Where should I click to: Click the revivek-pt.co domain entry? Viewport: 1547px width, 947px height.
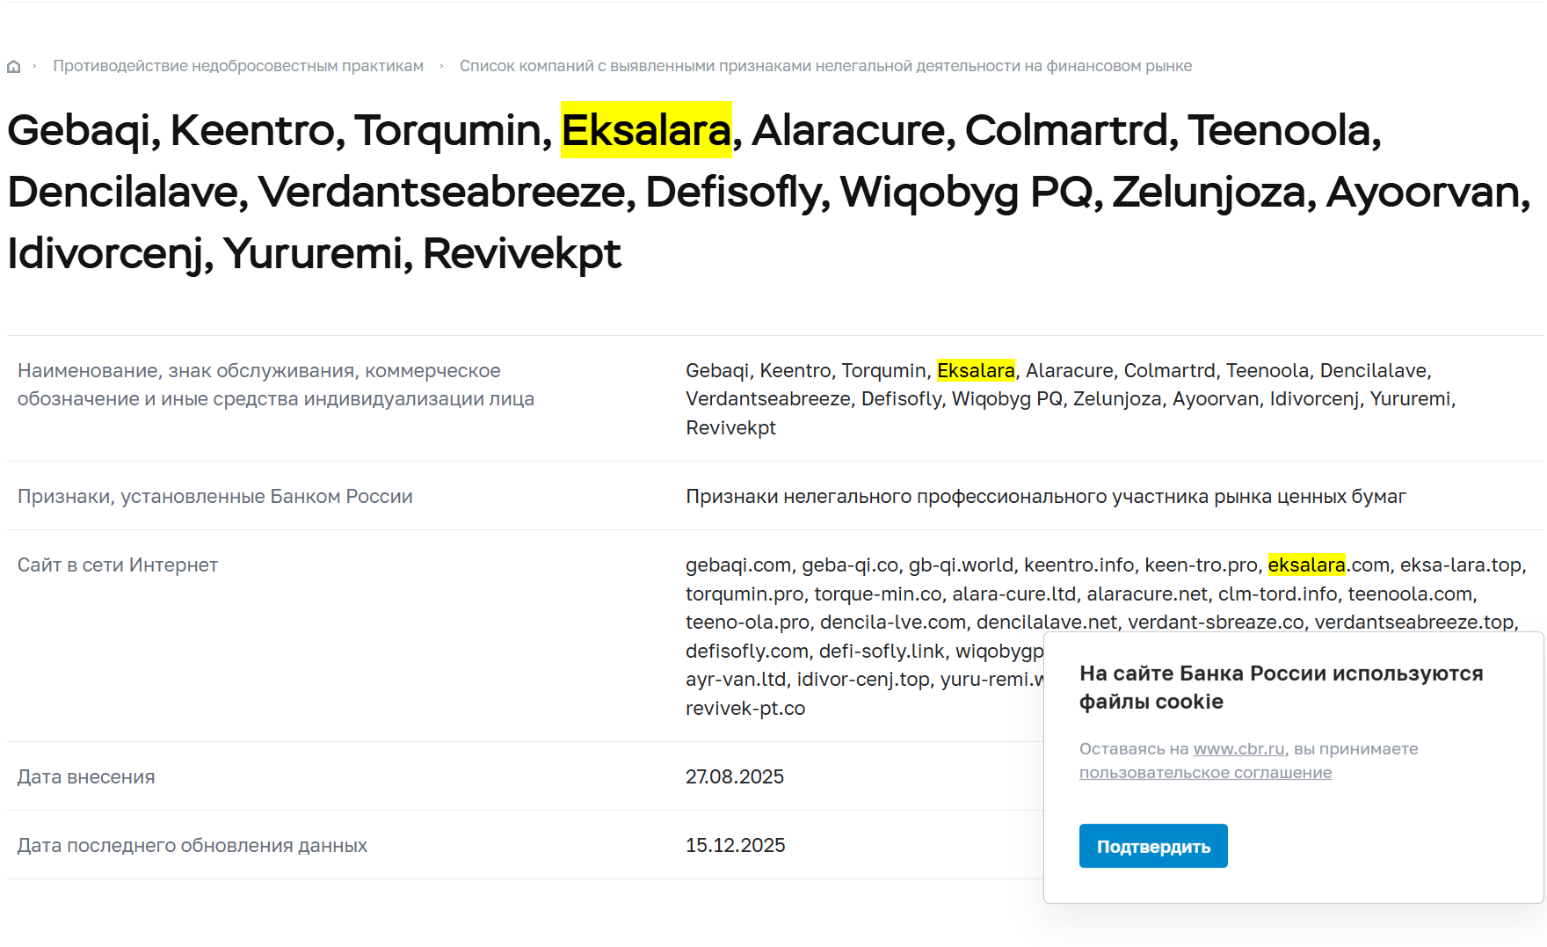point(744,707)
